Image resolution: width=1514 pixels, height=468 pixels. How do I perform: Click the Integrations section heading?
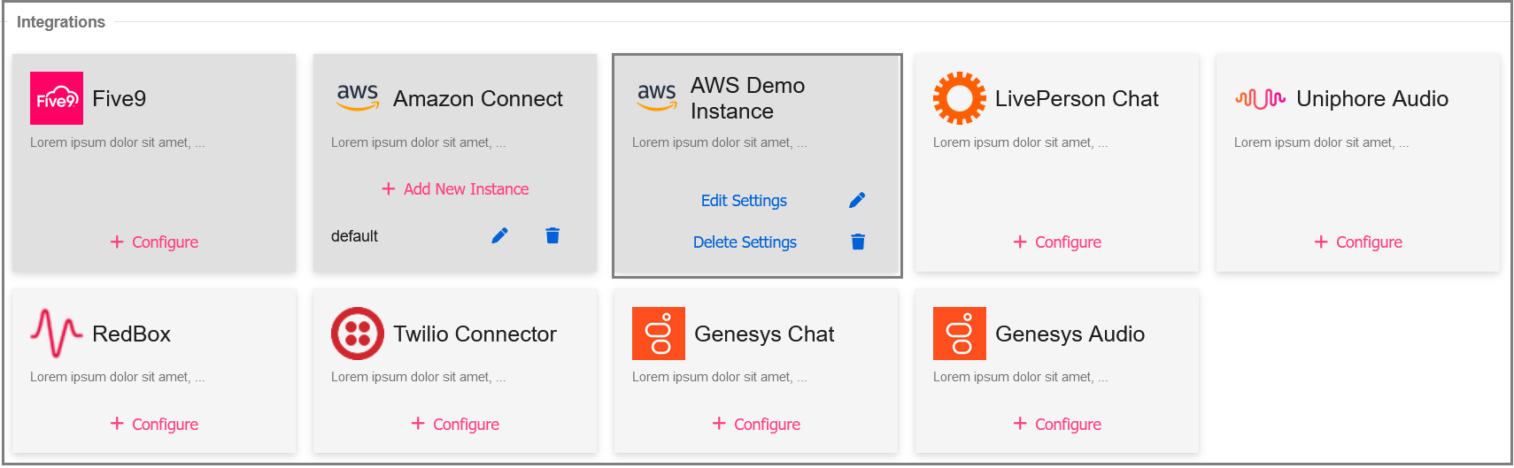[x=61, y=22]
